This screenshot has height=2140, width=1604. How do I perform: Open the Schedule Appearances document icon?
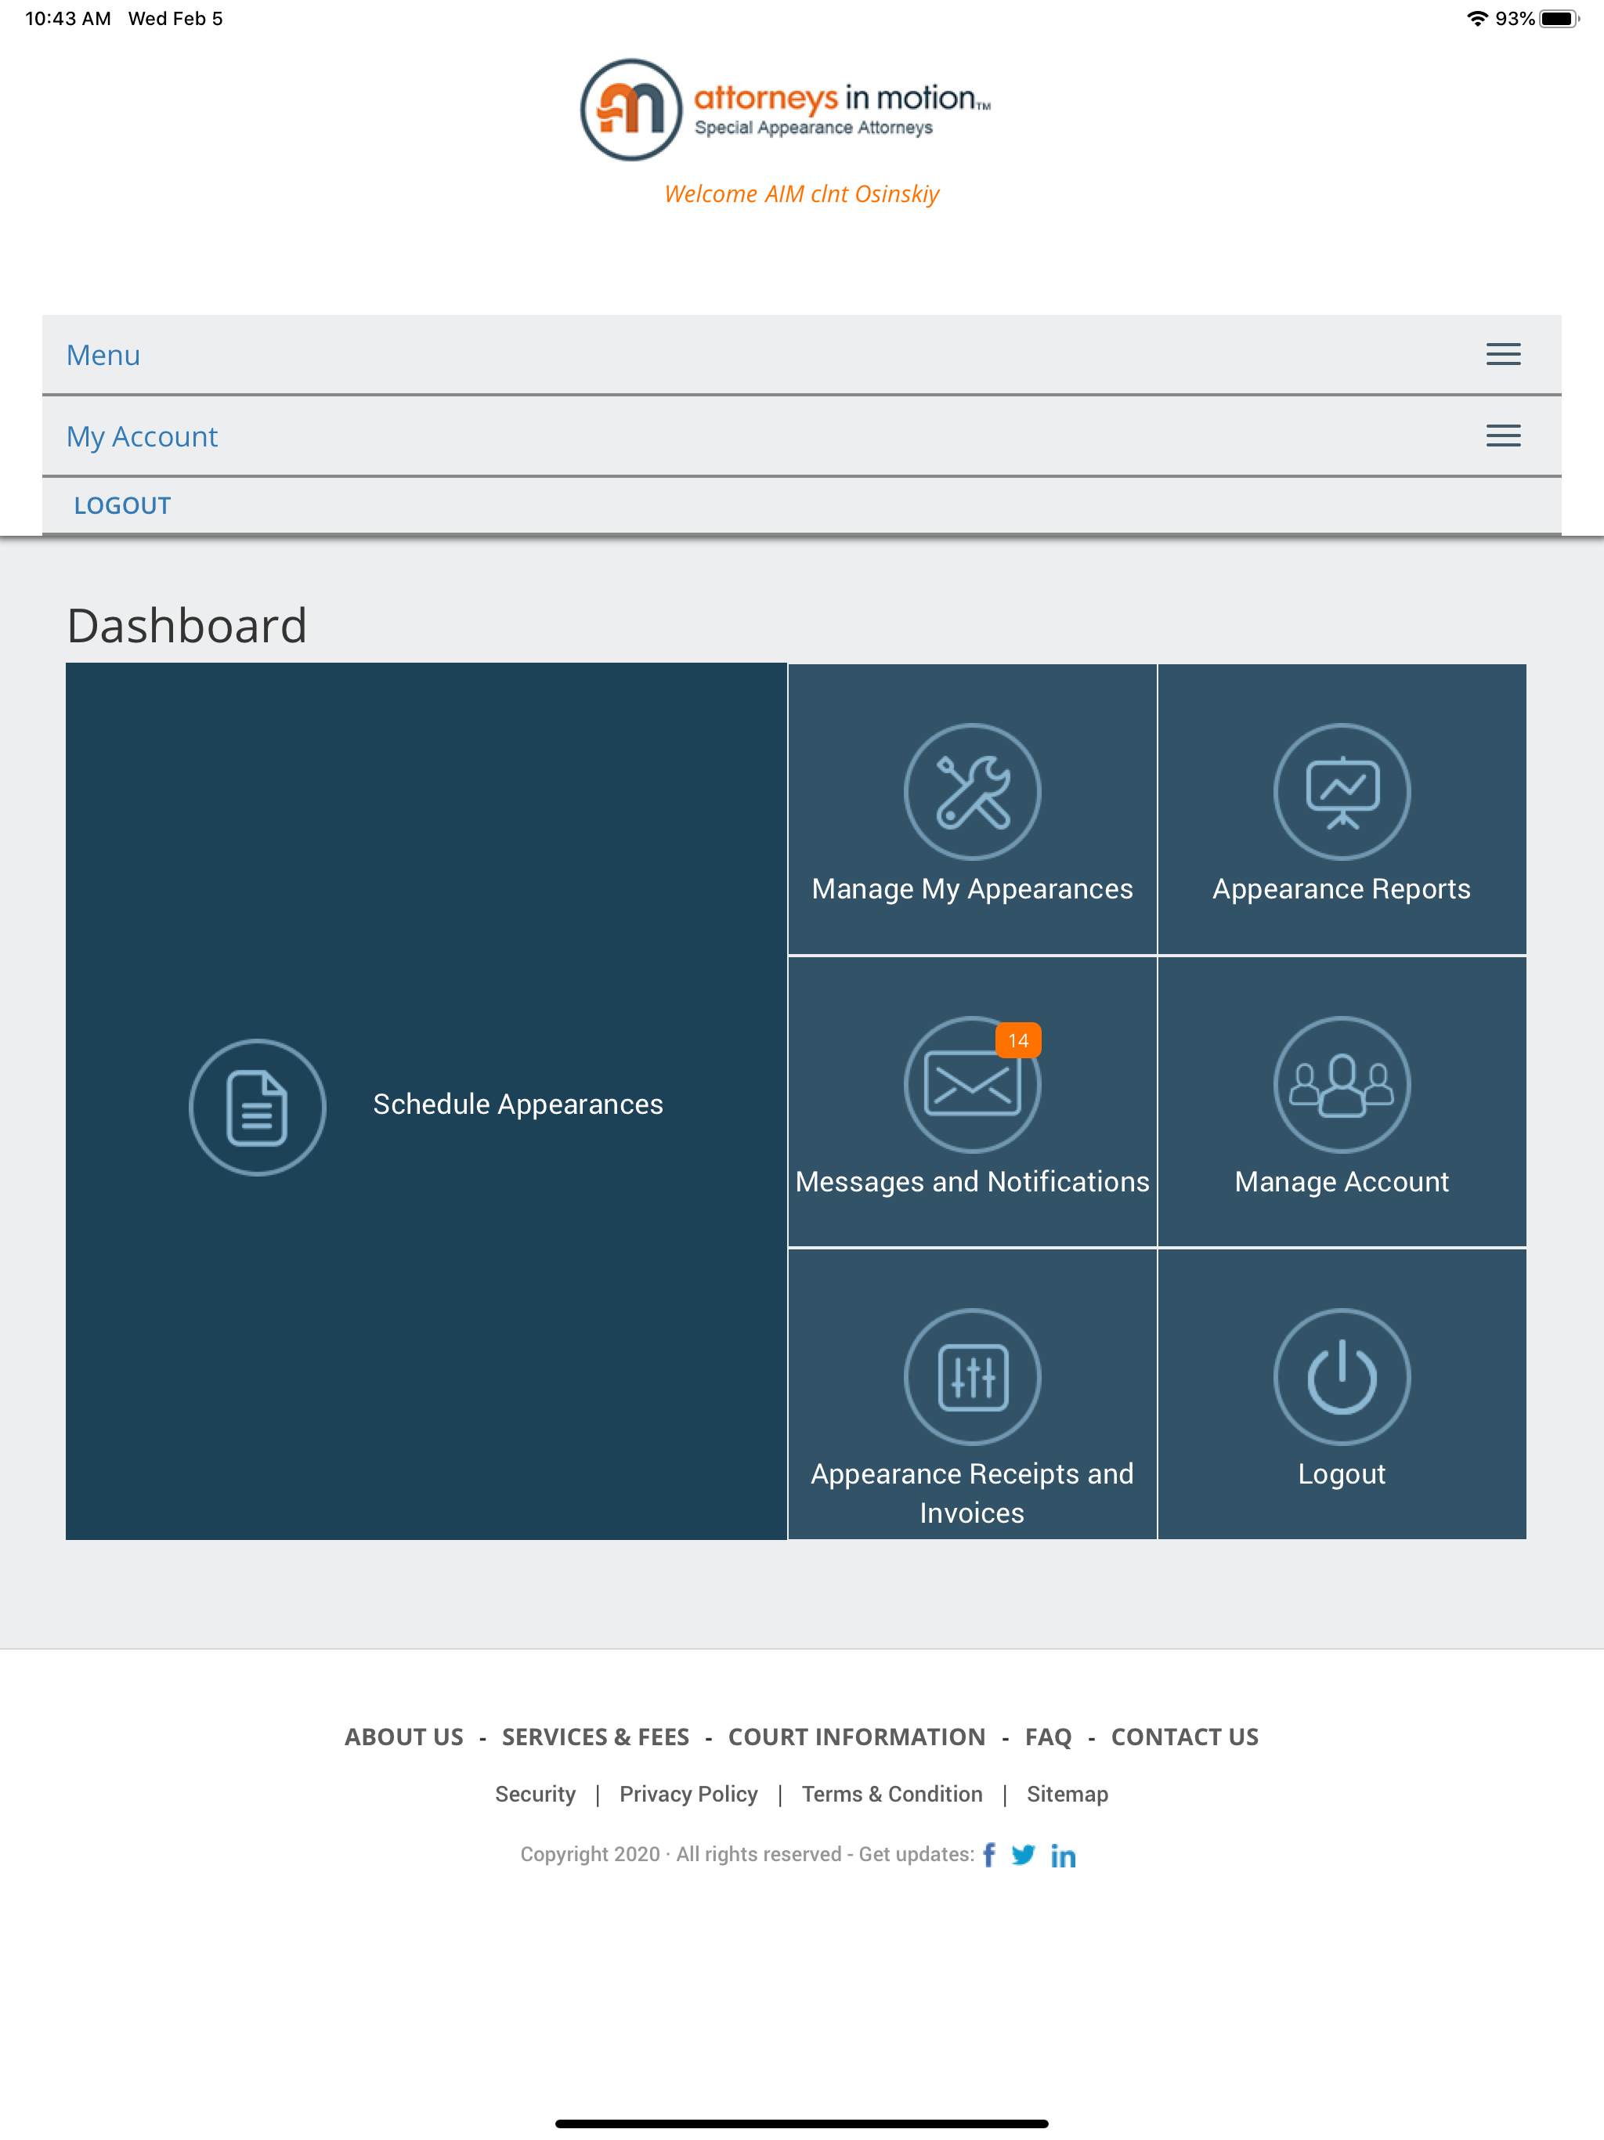click(x=258, y=1107)
